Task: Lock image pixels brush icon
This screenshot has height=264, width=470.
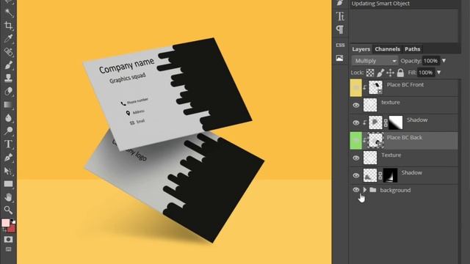Action: click(x=380, y=73)
